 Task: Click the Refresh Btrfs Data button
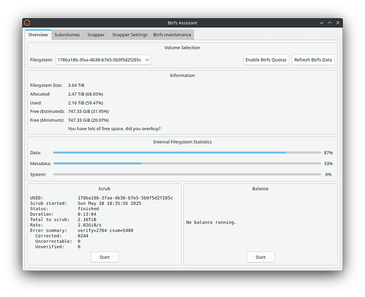313,60
